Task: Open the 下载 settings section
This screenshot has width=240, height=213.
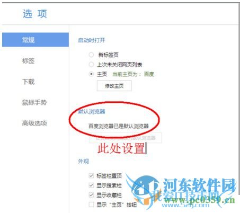Action: (28, 82)
